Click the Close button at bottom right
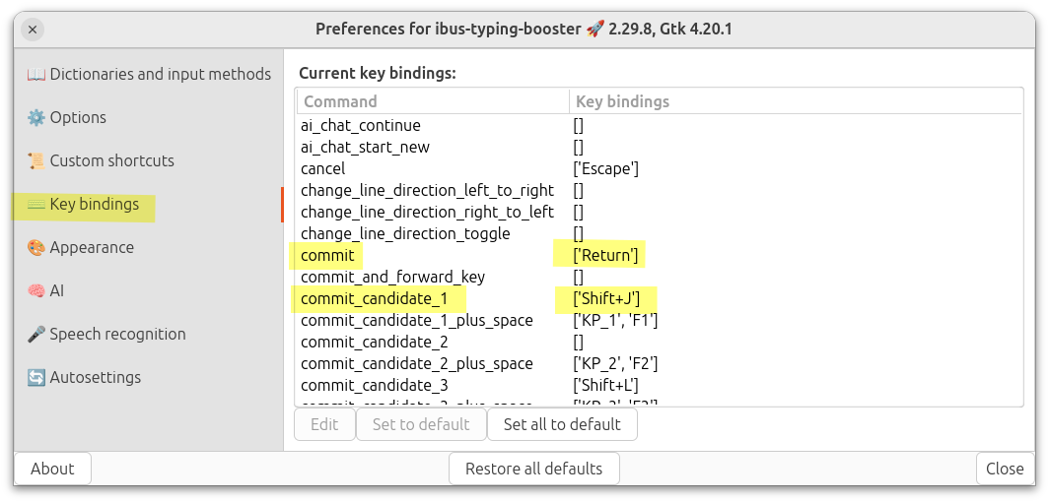This screenshot has height=502, width=1049. [x=1005, y=469]
